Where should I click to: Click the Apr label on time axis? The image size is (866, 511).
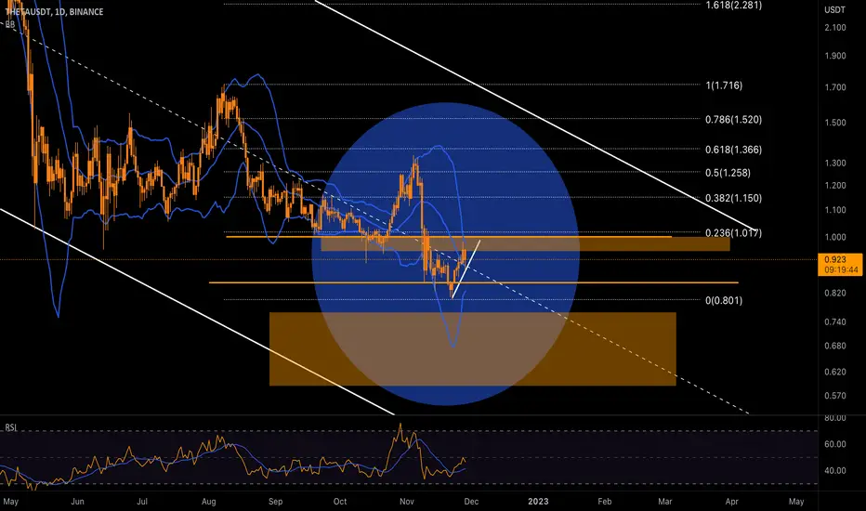pyautogui.click(x=732, y=502)
